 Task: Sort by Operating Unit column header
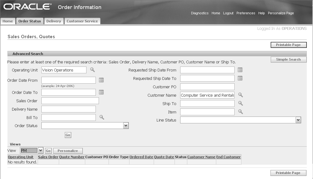pyautogui.click(x=21, y=157)
